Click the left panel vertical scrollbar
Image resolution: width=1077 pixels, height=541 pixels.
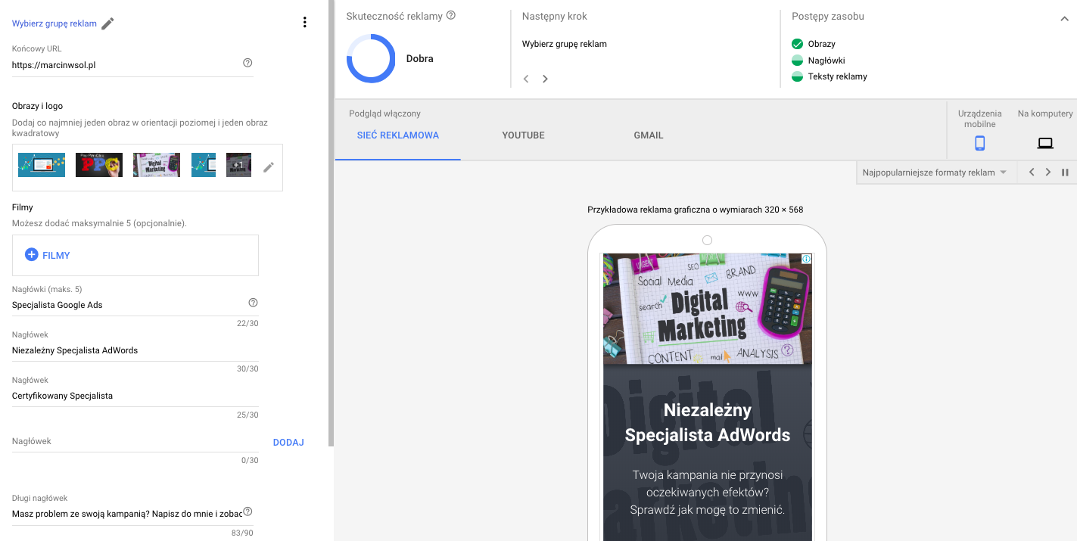tap(331, 223)
